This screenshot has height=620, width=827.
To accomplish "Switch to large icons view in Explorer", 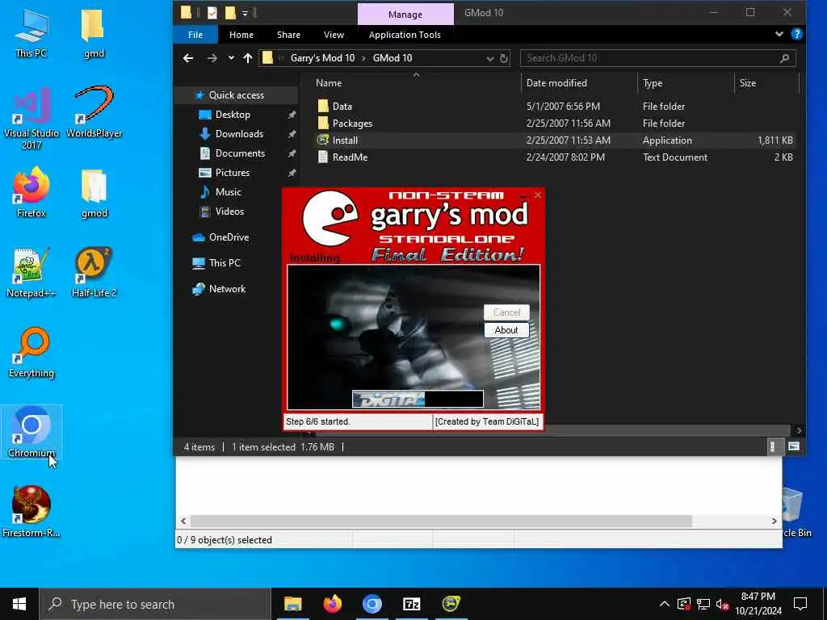I will coord(793,446).
